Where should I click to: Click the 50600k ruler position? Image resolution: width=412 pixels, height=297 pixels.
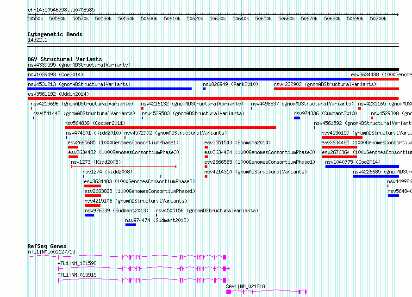pos(149,19)
